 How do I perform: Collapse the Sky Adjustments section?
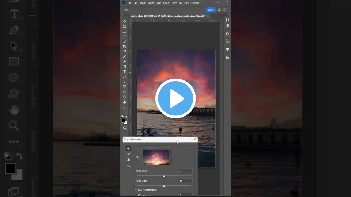[137, 190]
